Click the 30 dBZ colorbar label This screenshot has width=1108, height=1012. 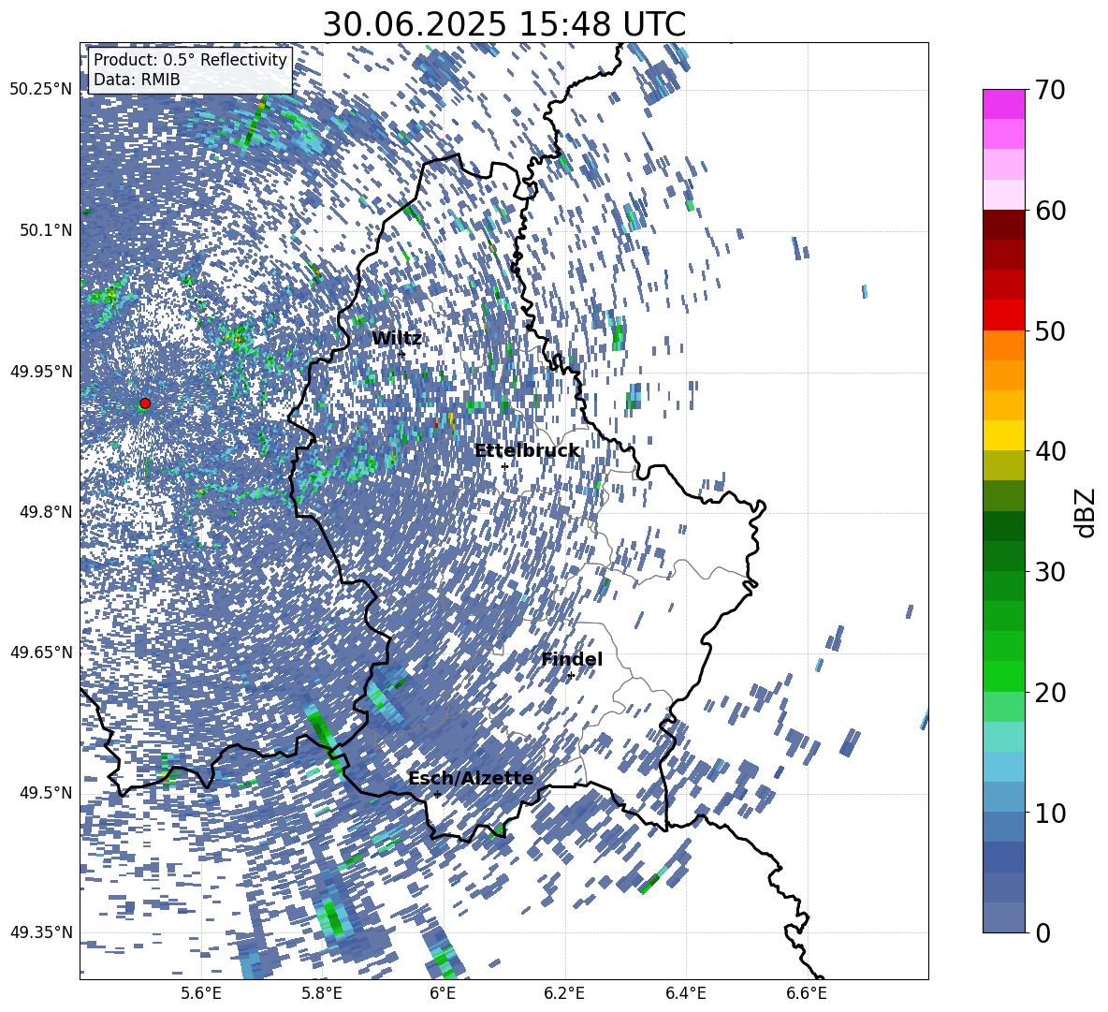1050,572
